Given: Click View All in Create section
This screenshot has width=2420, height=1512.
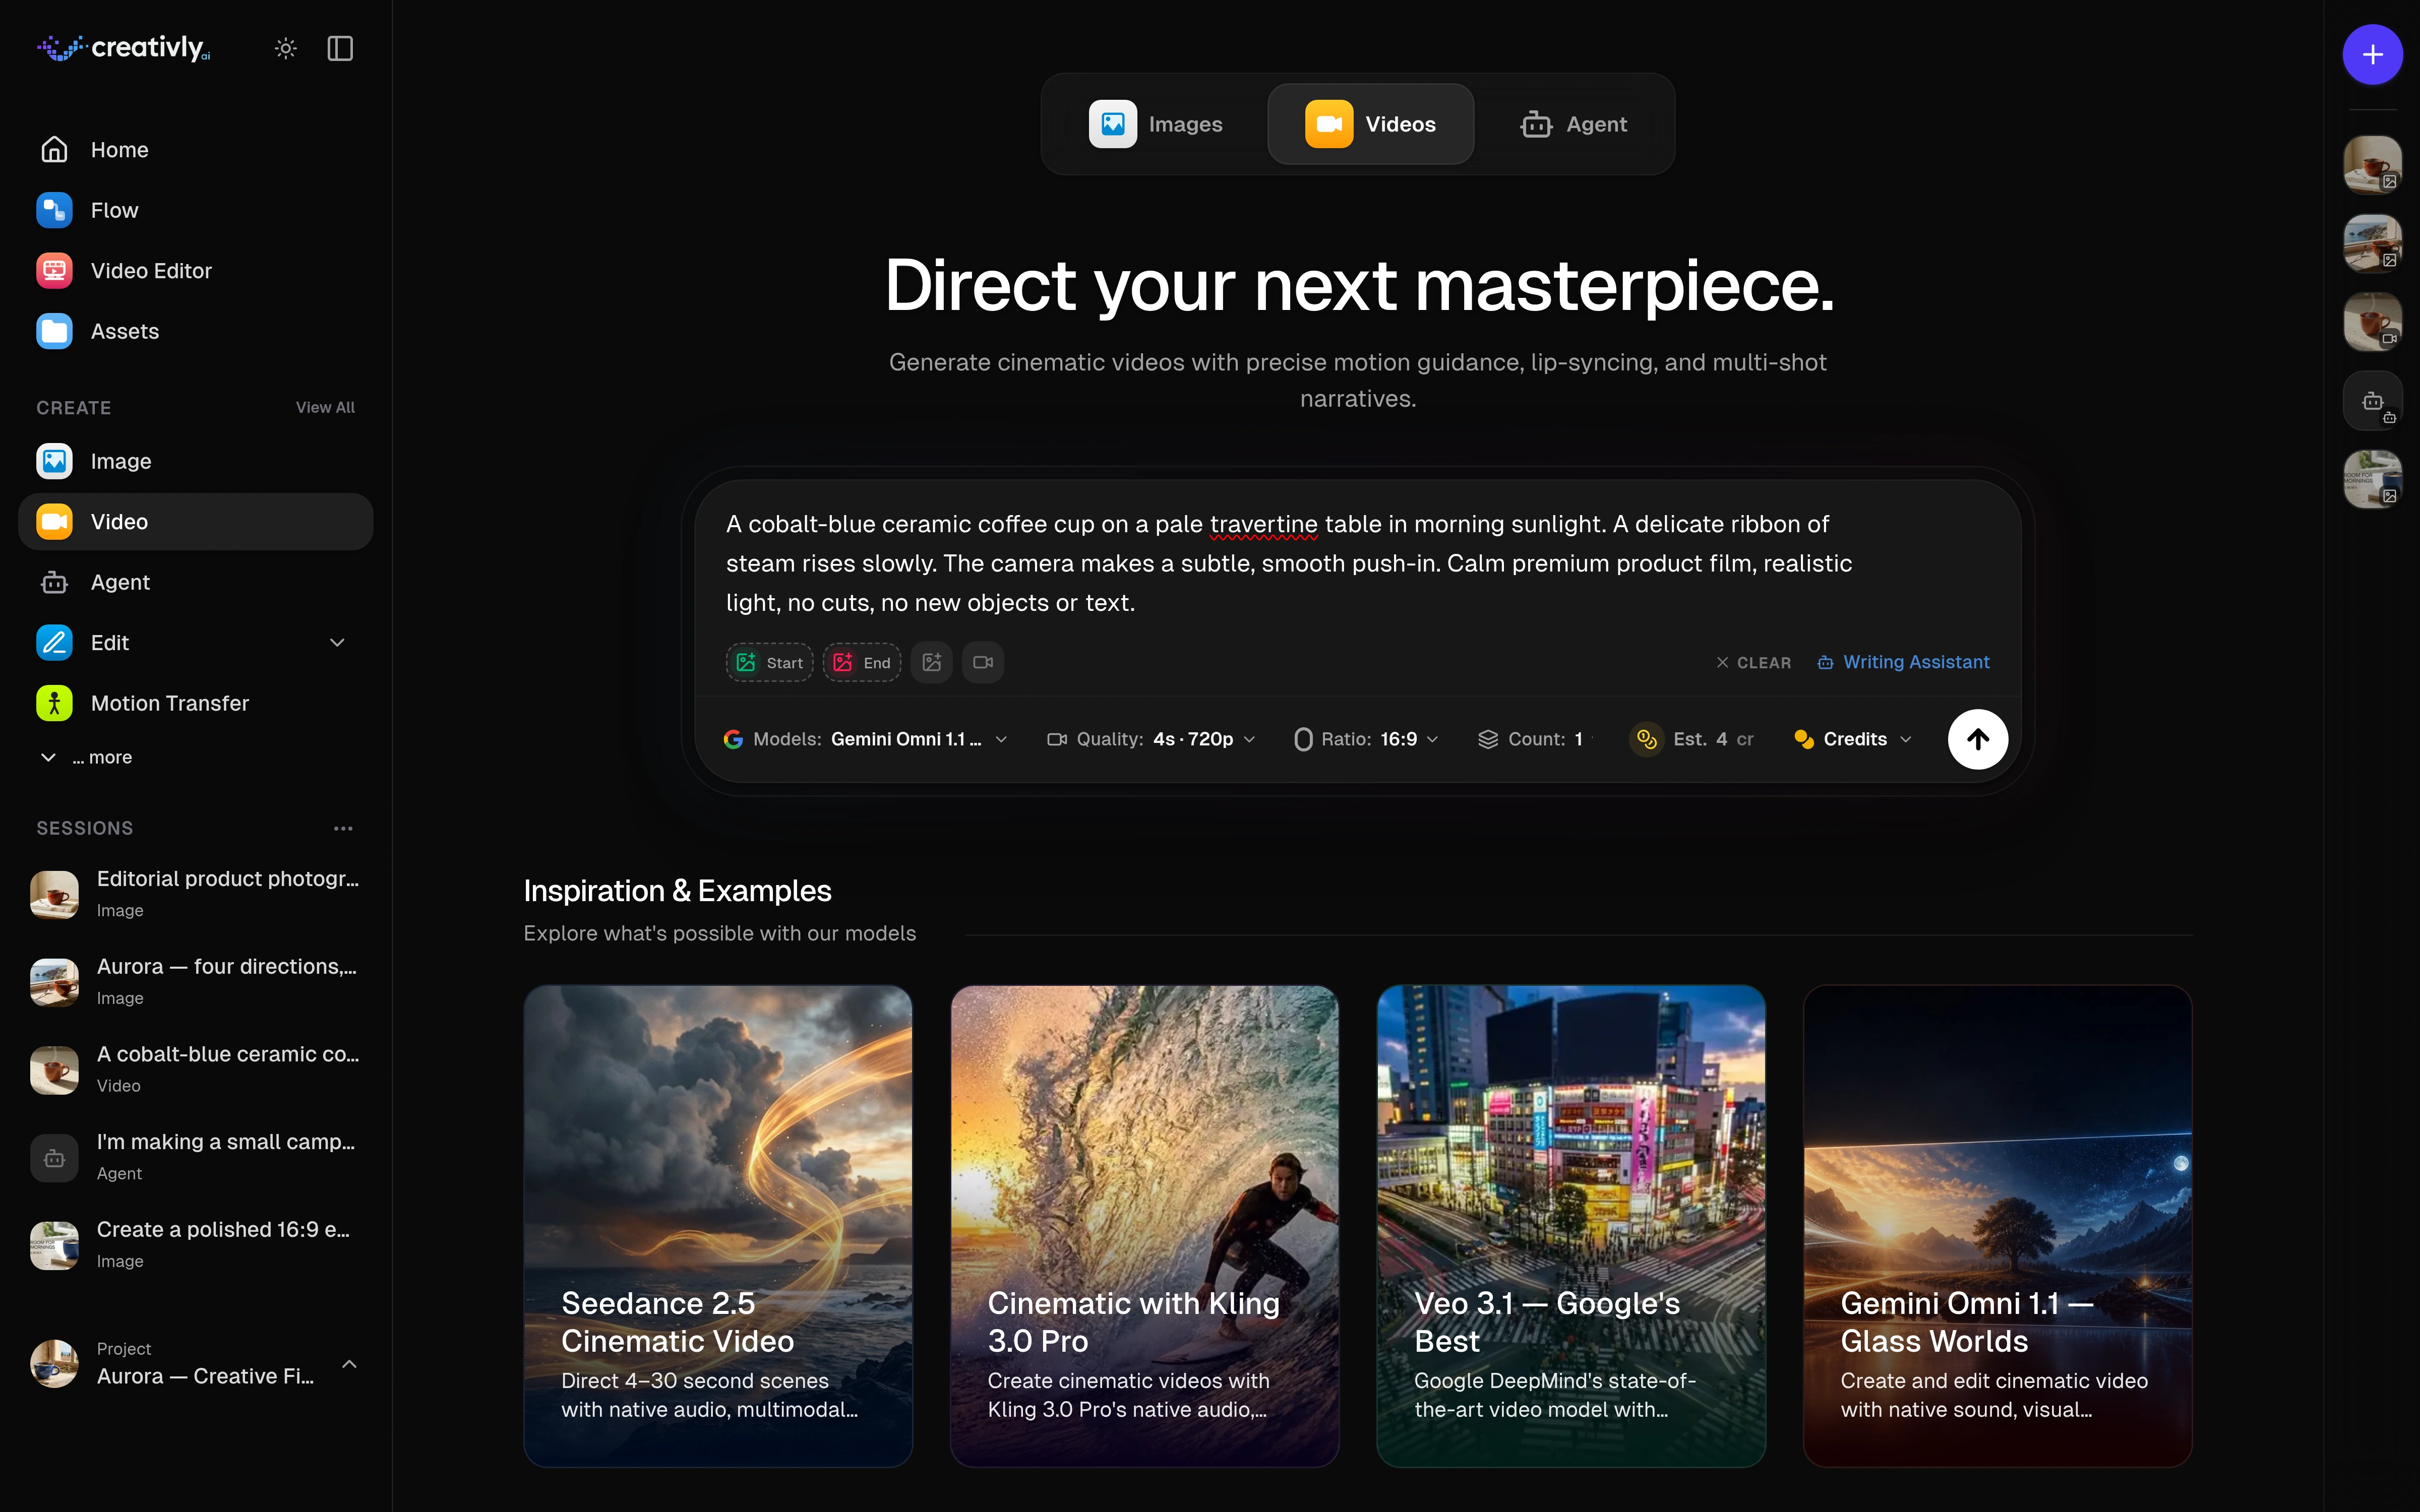Looking at the screenshot, I should (325, 407).
